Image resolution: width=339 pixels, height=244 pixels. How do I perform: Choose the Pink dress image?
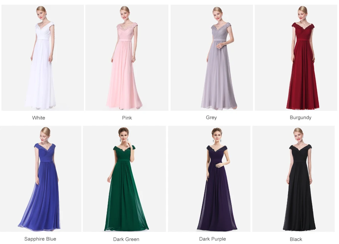[x=127, y=58]
